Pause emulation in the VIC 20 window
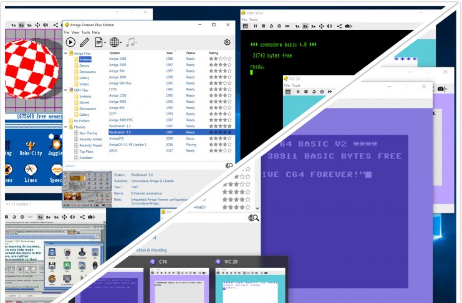 tap(298, 92)
